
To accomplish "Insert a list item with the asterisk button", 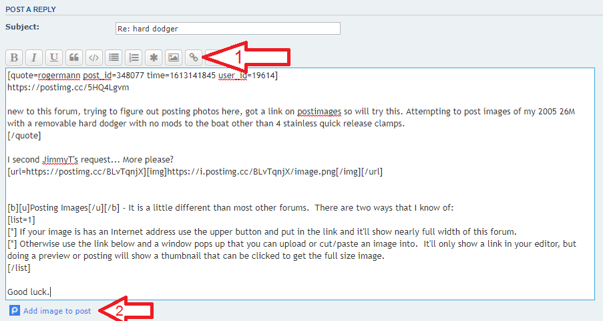I will pos(154,58).
